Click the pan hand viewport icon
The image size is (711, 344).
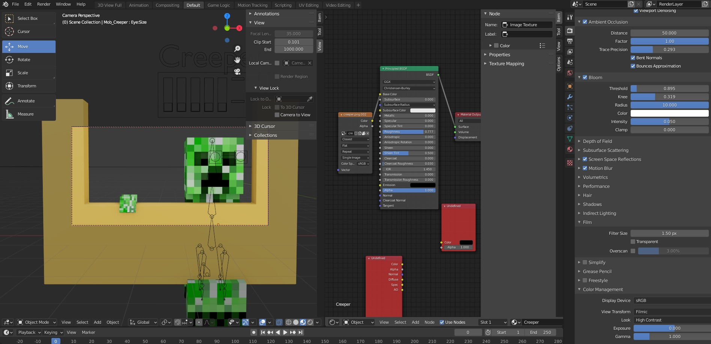(237, 60)
